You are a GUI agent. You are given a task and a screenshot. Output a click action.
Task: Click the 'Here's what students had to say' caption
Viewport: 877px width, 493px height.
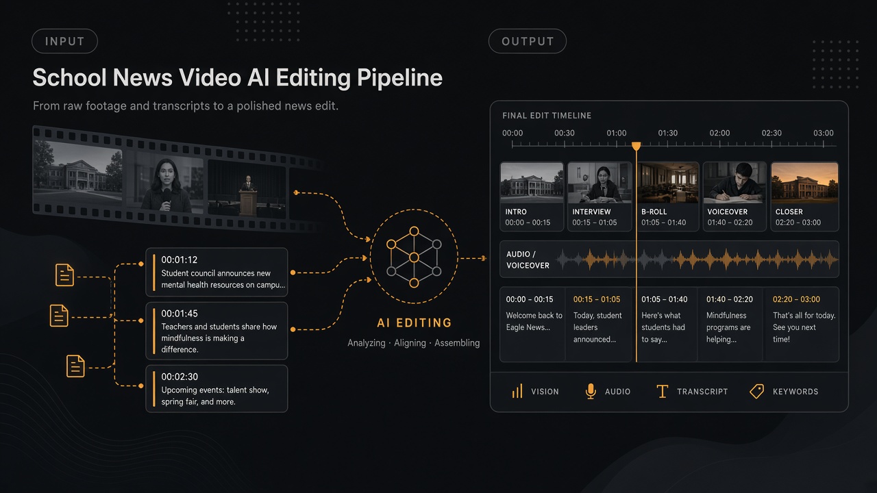(x=663, y=327)
